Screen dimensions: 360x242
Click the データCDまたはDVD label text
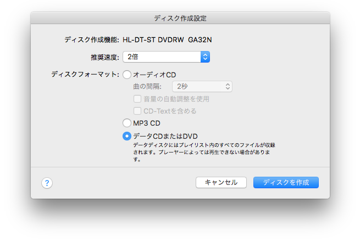point(165,136)
